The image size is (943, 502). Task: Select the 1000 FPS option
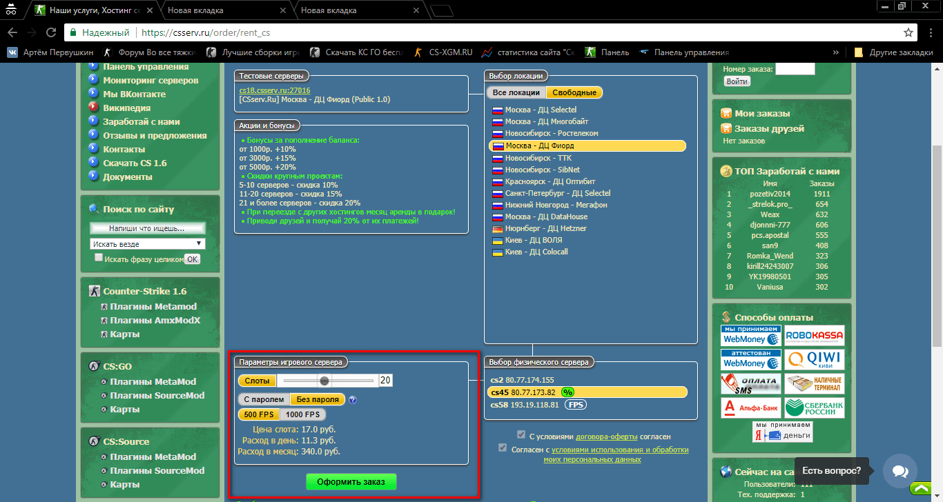click(303, 414)
